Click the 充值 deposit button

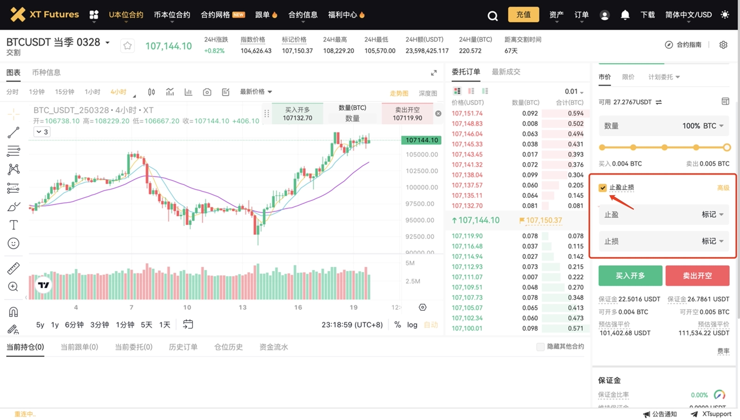click(x=523, y=14)
